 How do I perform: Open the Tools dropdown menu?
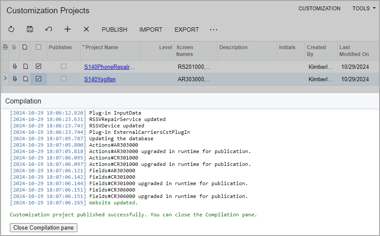point(361,9)
